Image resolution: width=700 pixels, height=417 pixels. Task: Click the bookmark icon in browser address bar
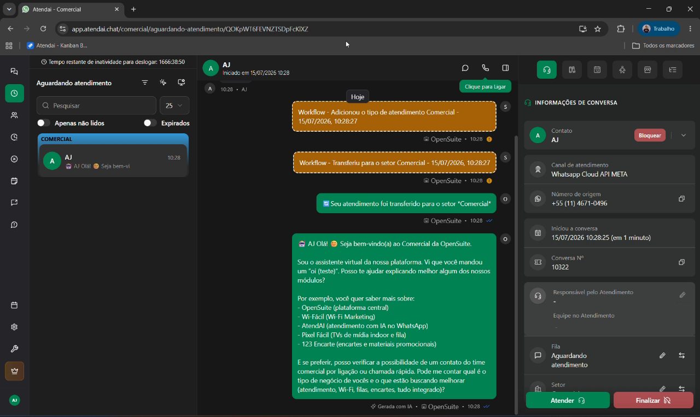598,29
